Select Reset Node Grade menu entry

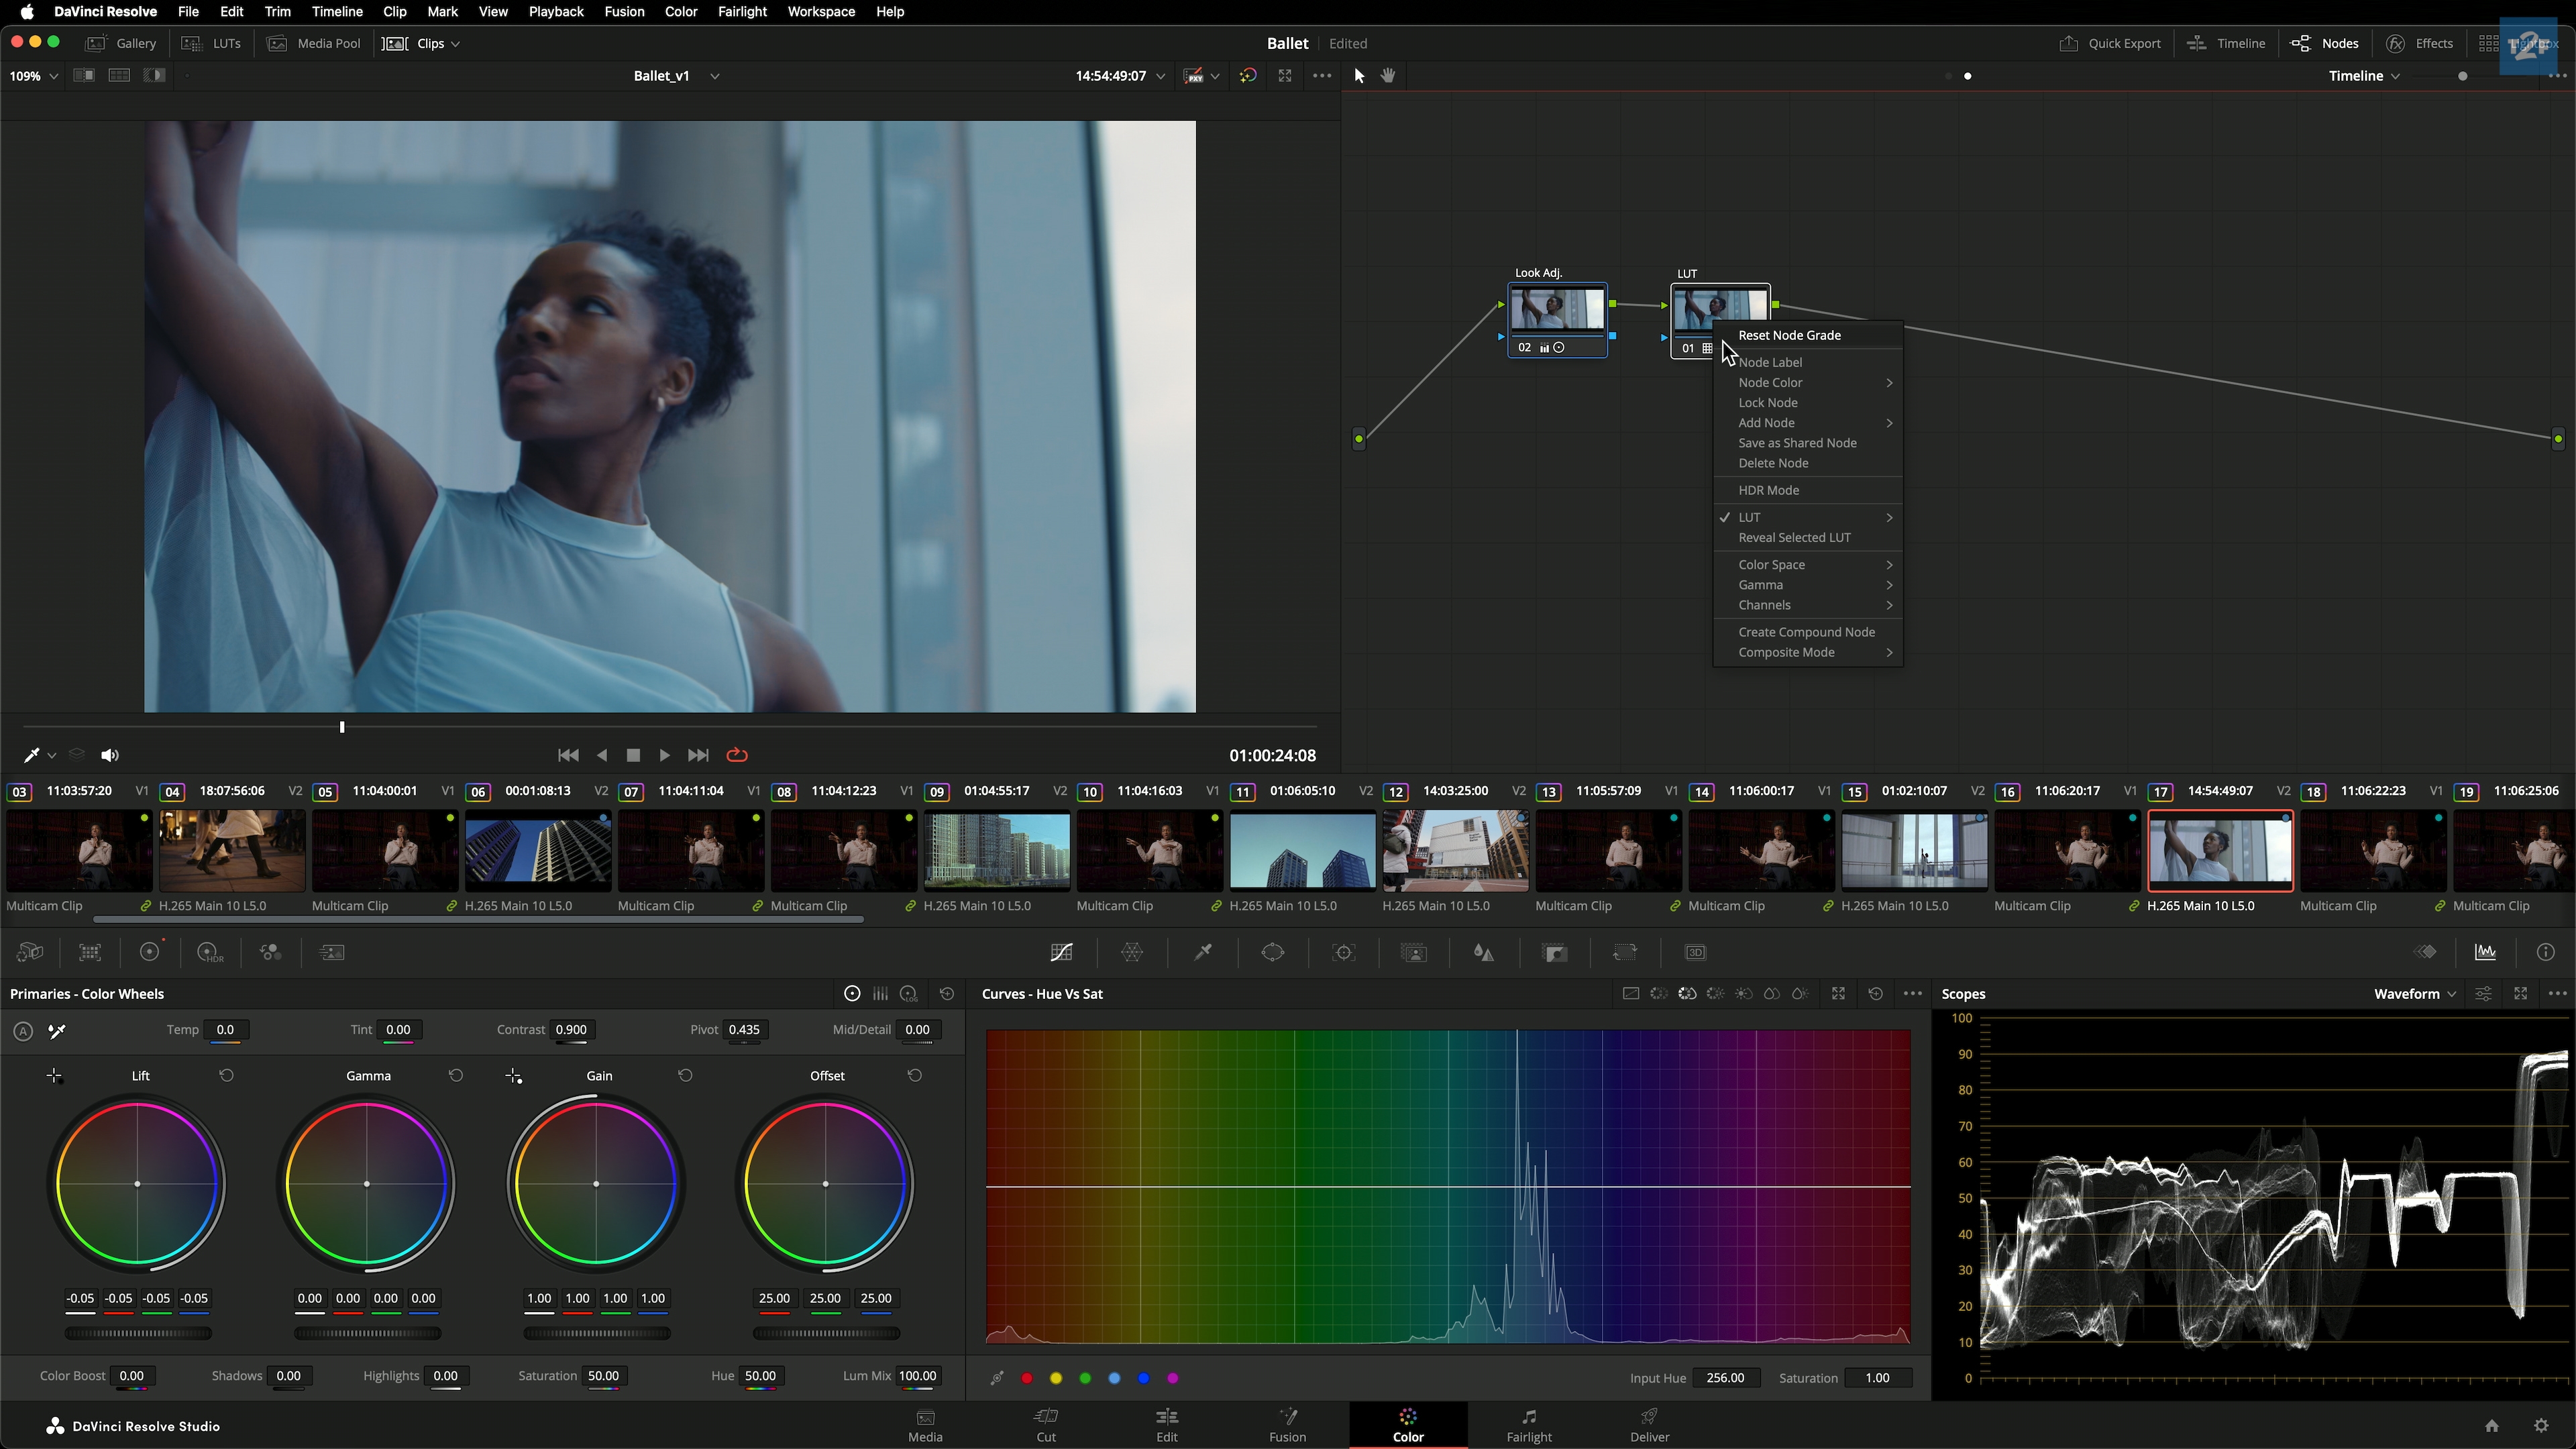(1789, 335)
